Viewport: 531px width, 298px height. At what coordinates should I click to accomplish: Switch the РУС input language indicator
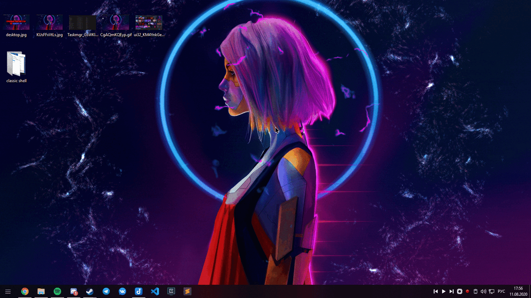pyautogui.click(x=501, y=291)
